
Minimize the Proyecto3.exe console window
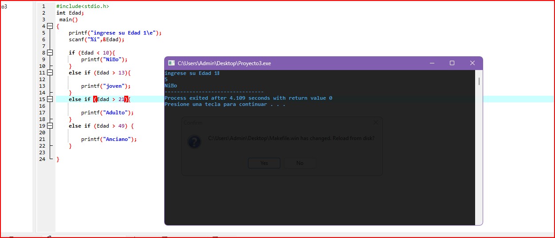click(x=432, y=63)
